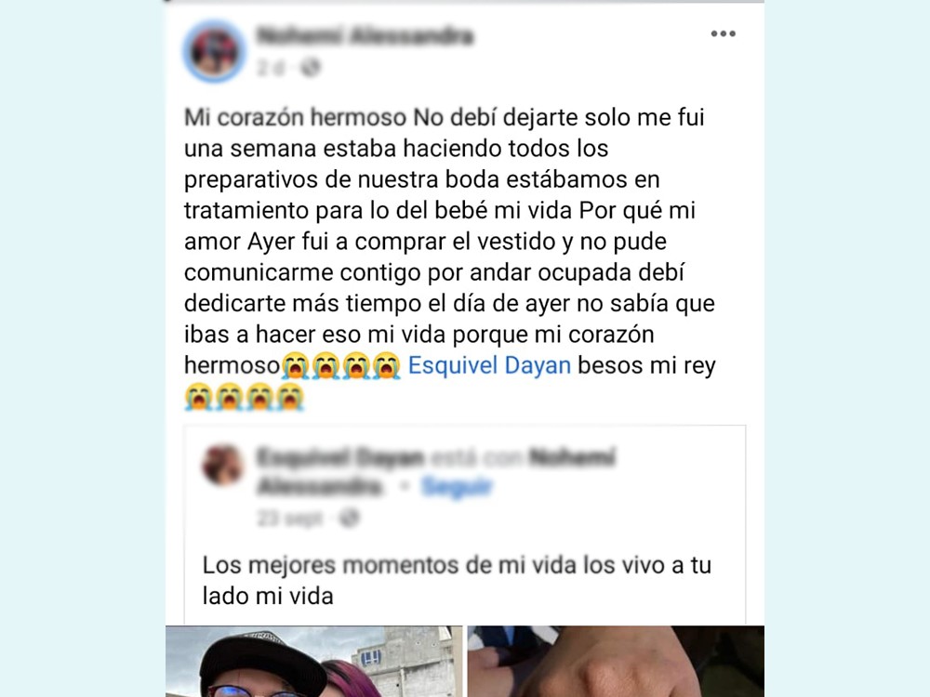Screen dimensions: 930x697
Task: Click the last line of crying emojis
Action: pos(244,397)
